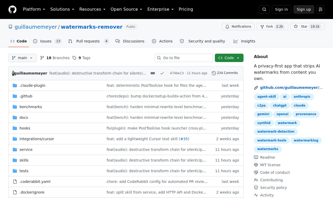Image resolution: width=333 pixels, height=198 pixels.
Task: Open the .github folder
Action: 26,96
